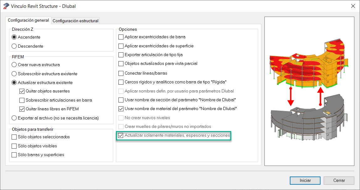Uncheck Quitar objetos ausentes
Screen dimensions: 360x190
click(x=22, y=91)
